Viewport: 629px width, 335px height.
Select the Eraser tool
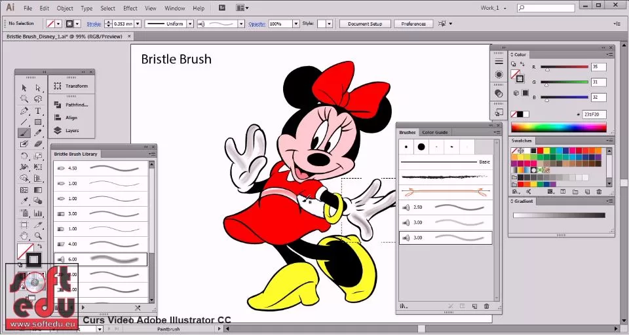pyautogui.click(x=38, y=144)
